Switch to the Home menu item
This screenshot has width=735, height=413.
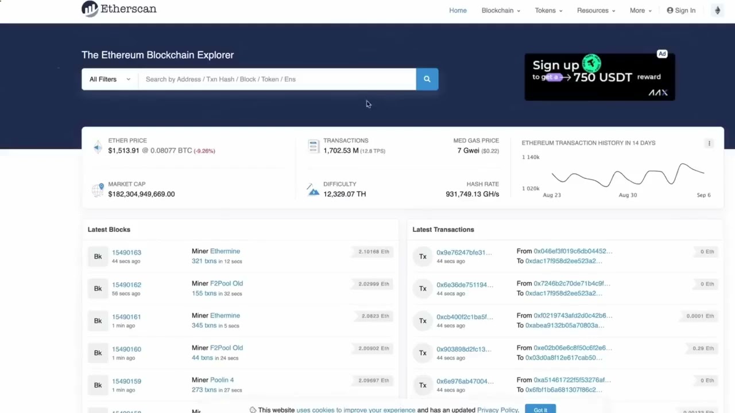[x=458, y=10]
